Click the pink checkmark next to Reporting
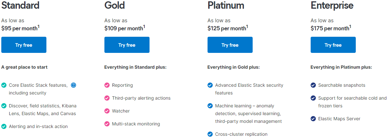 point(107,85)
